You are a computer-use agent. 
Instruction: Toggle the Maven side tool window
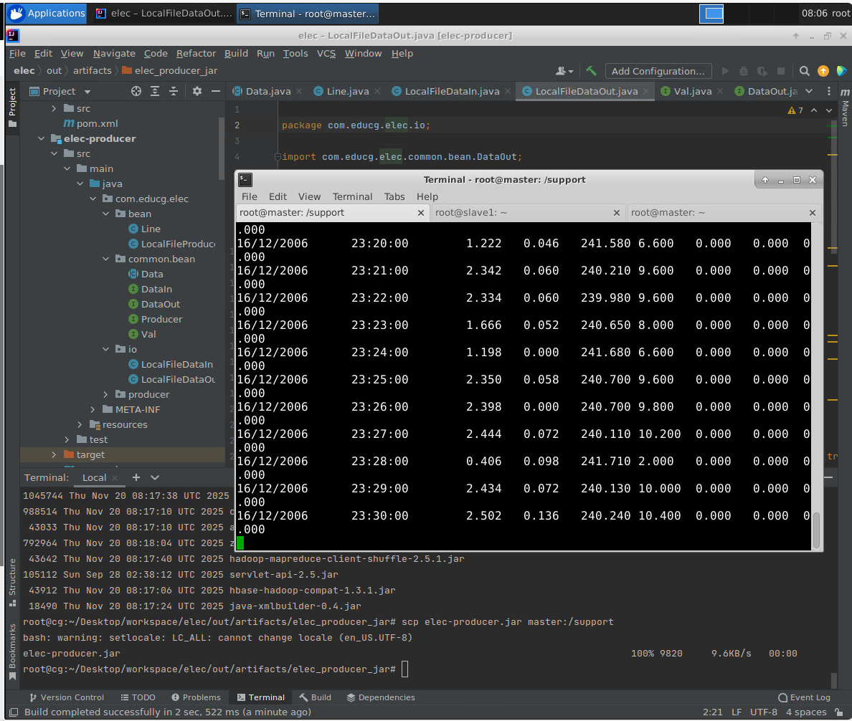click(844, 113)
